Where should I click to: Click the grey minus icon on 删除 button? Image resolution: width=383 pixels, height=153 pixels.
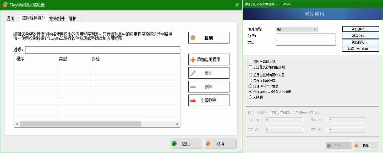point(193,87)
